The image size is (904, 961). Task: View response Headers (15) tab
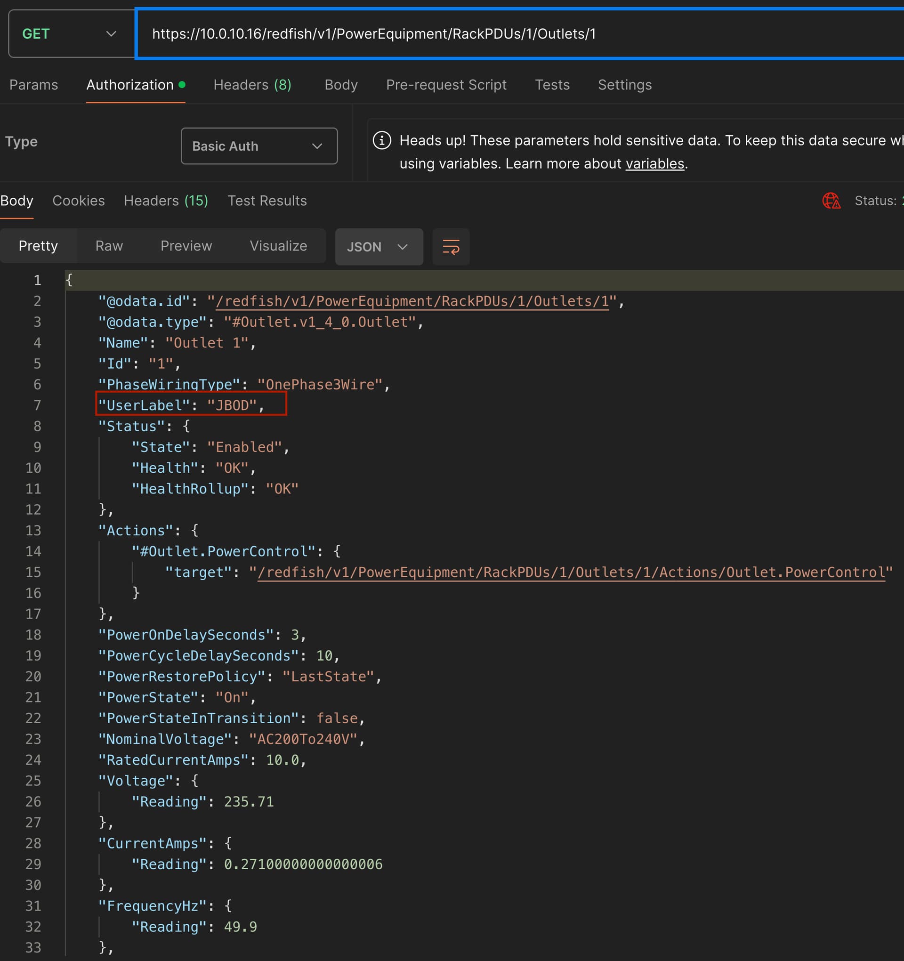click(166, 201)
